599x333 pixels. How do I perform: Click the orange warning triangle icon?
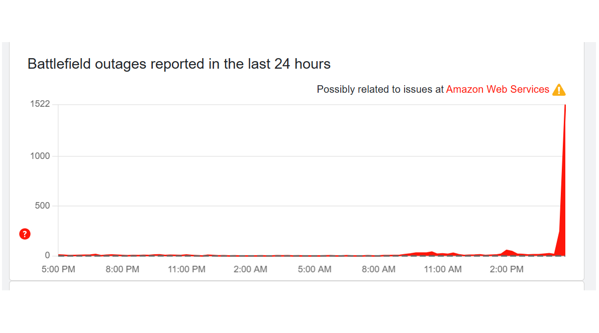(559, 90)
